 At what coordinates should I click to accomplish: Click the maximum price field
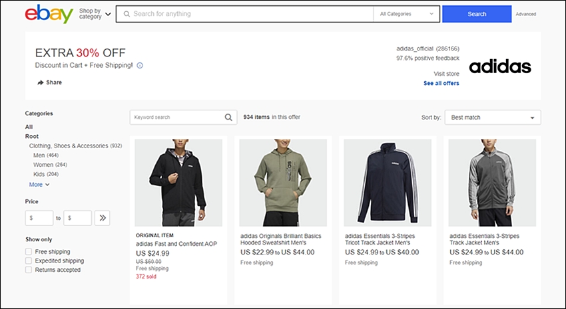coord(78,218)
